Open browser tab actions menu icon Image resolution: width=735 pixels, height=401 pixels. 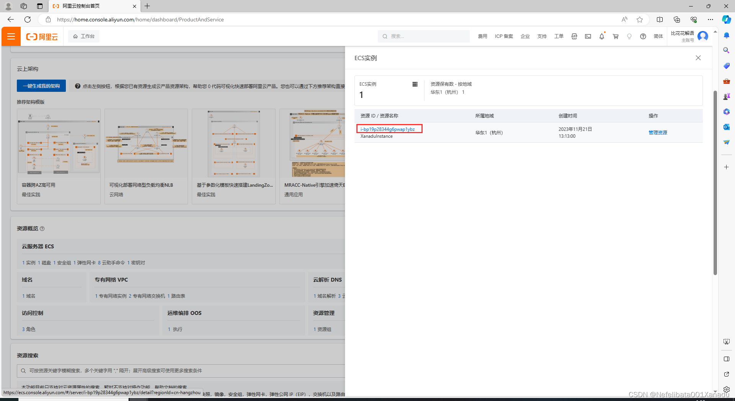(40, 6)
